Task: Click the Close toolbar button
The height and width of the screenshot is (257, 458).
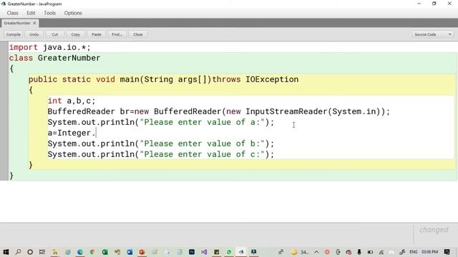Action: (138, 34)
